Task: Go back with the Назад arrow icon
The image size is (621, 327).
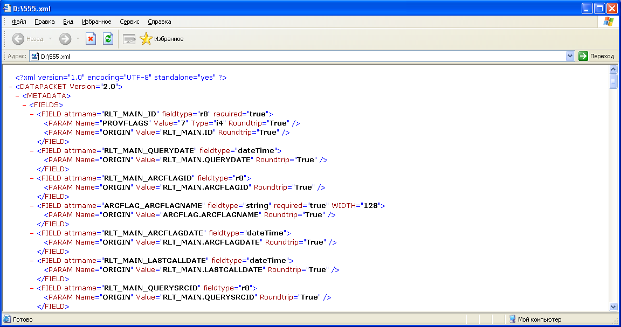Action: (x=18, y=39)
